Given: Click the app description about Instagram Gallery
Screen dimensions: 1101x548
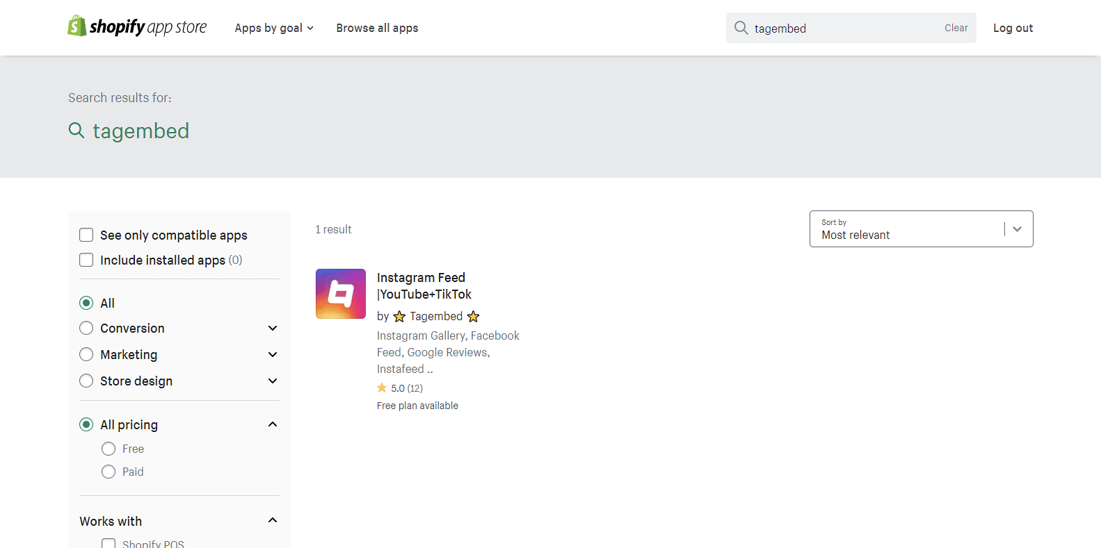Looking at the screenshot, I should (448, 352).
